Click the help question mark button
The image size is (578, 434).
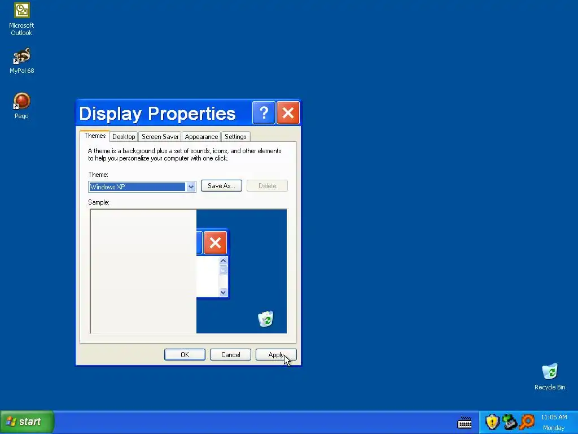click(x=264, y=112)
